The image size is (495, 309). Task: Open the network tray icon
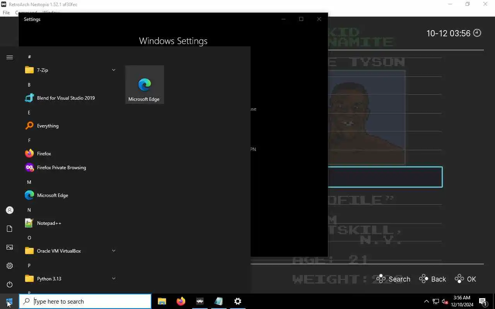point(436,301)
